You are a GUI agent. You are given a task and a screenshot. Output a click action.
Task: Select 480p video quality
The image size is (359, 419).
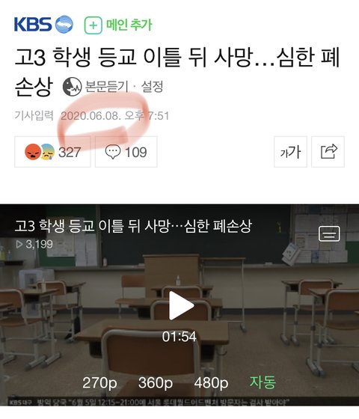coord(211,382)
